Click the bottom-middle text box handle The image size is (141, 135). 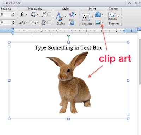point(68,119)
